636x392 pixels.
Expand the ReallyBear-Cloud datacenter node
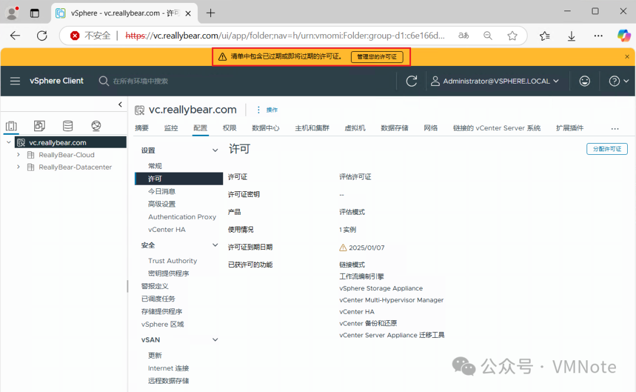(18, 154)
